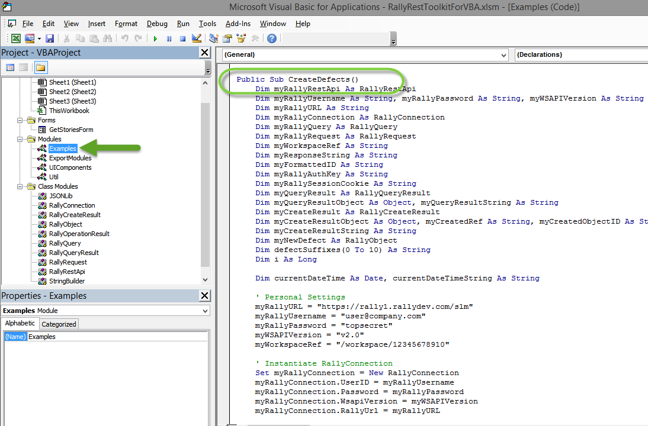The width and height of the screenshot is (648, 426).
Task: Click the Toolbox wrench icon
Action: pos(255,38)
